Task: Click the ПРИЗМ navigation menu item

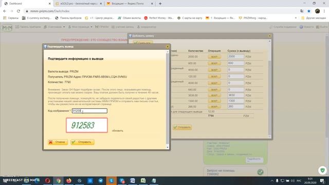Action: [x=102, y=27]
